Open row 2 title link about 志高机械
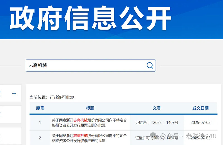223x145 pixels. point(89,138)
